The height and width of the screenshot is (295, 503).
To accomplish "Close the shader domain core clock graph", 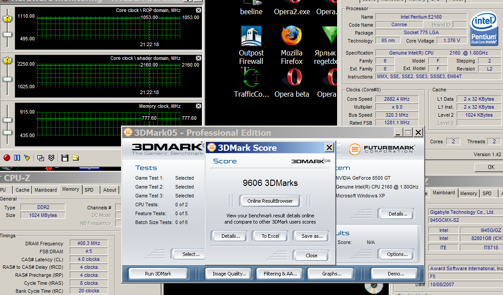I will 198,58.
